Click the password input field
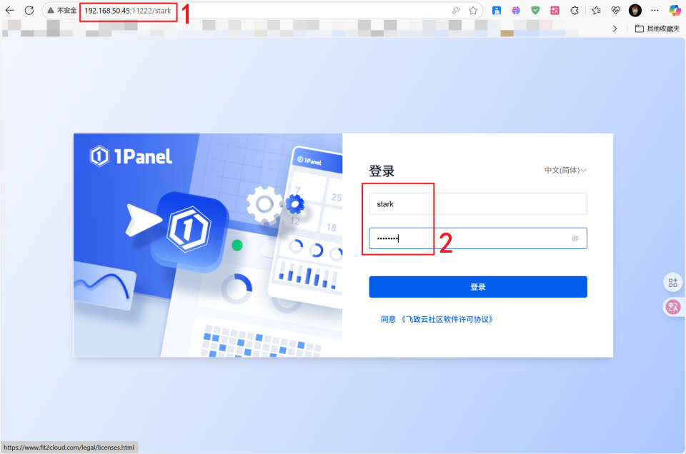686x454 pixels. tap(478, 238)
